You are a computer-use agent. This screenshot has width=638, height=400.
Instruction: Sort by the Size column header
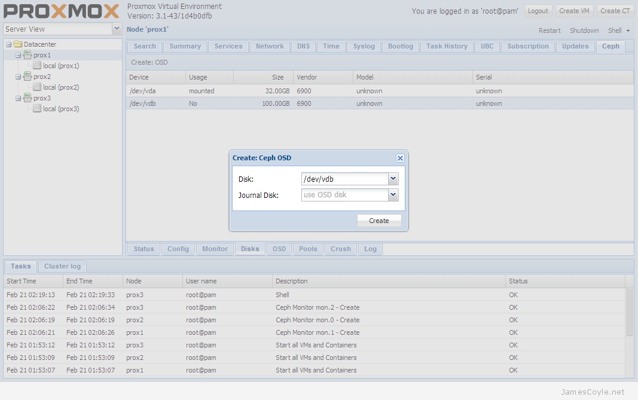tap(263, 77)
